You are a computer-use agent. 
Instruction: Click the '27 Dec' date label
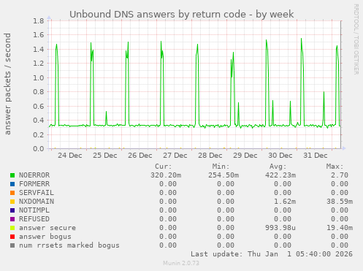pyautogui.click(x=175, y=156)
